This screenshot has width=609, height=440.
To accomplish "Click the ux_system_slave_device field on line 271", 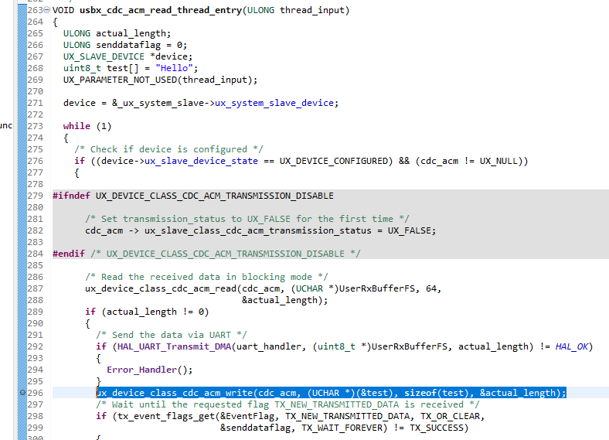I will click(x=274, y=103).
